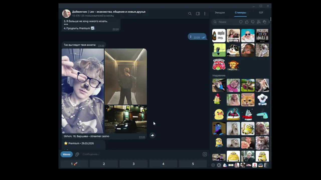Click the bot commands icon in message field

[x=205, y=154]
